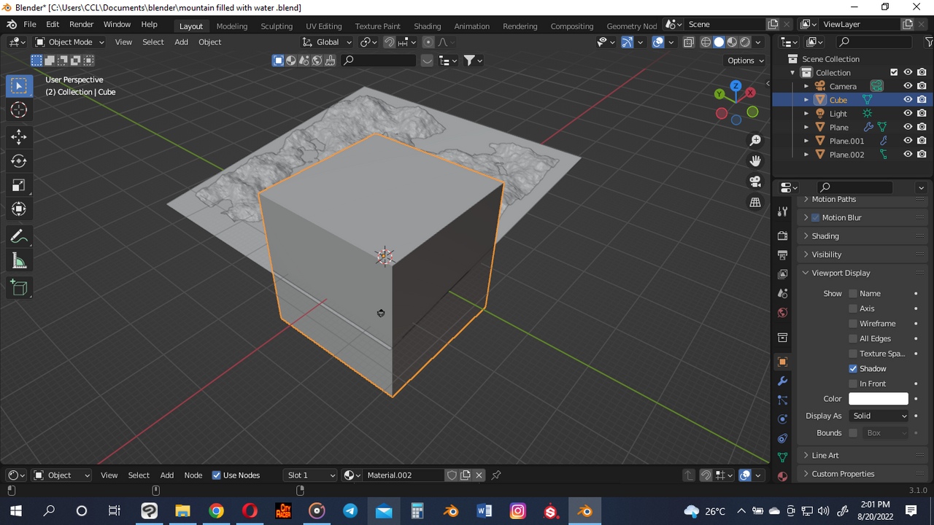
Task: Enable the Wireframe display checkbox
Action: (853, 324)
